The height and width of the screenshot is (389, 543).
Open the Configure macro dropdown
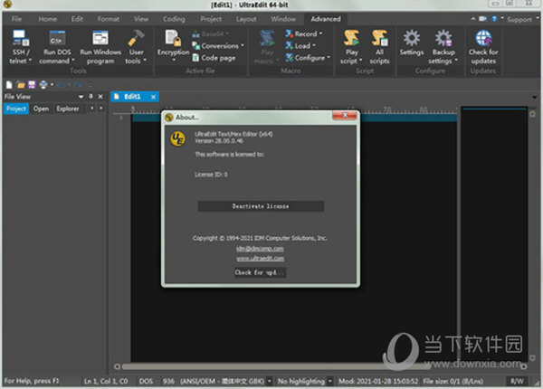(308, 58)
